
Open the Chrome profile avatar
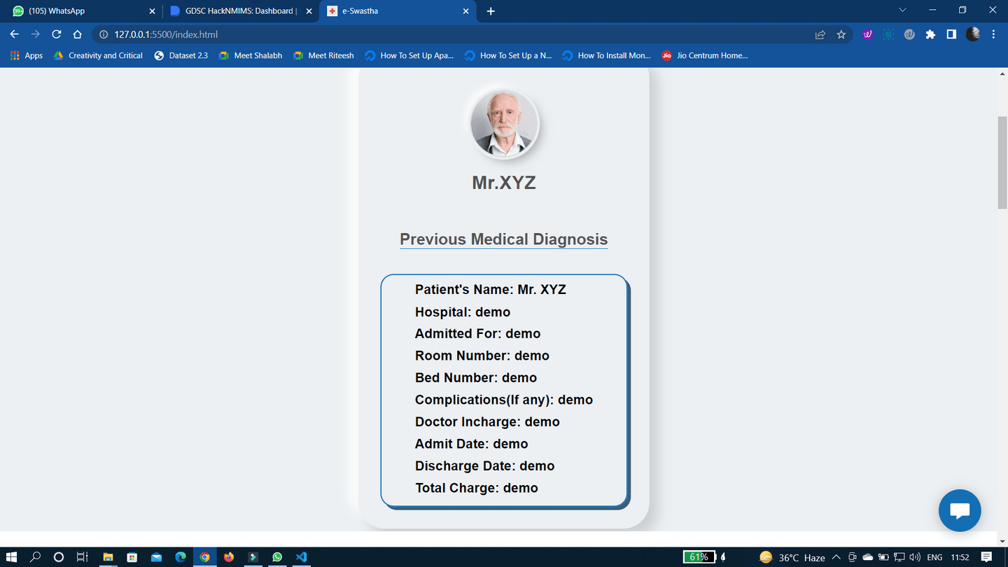pyautogui.click(x=973, y=34)
